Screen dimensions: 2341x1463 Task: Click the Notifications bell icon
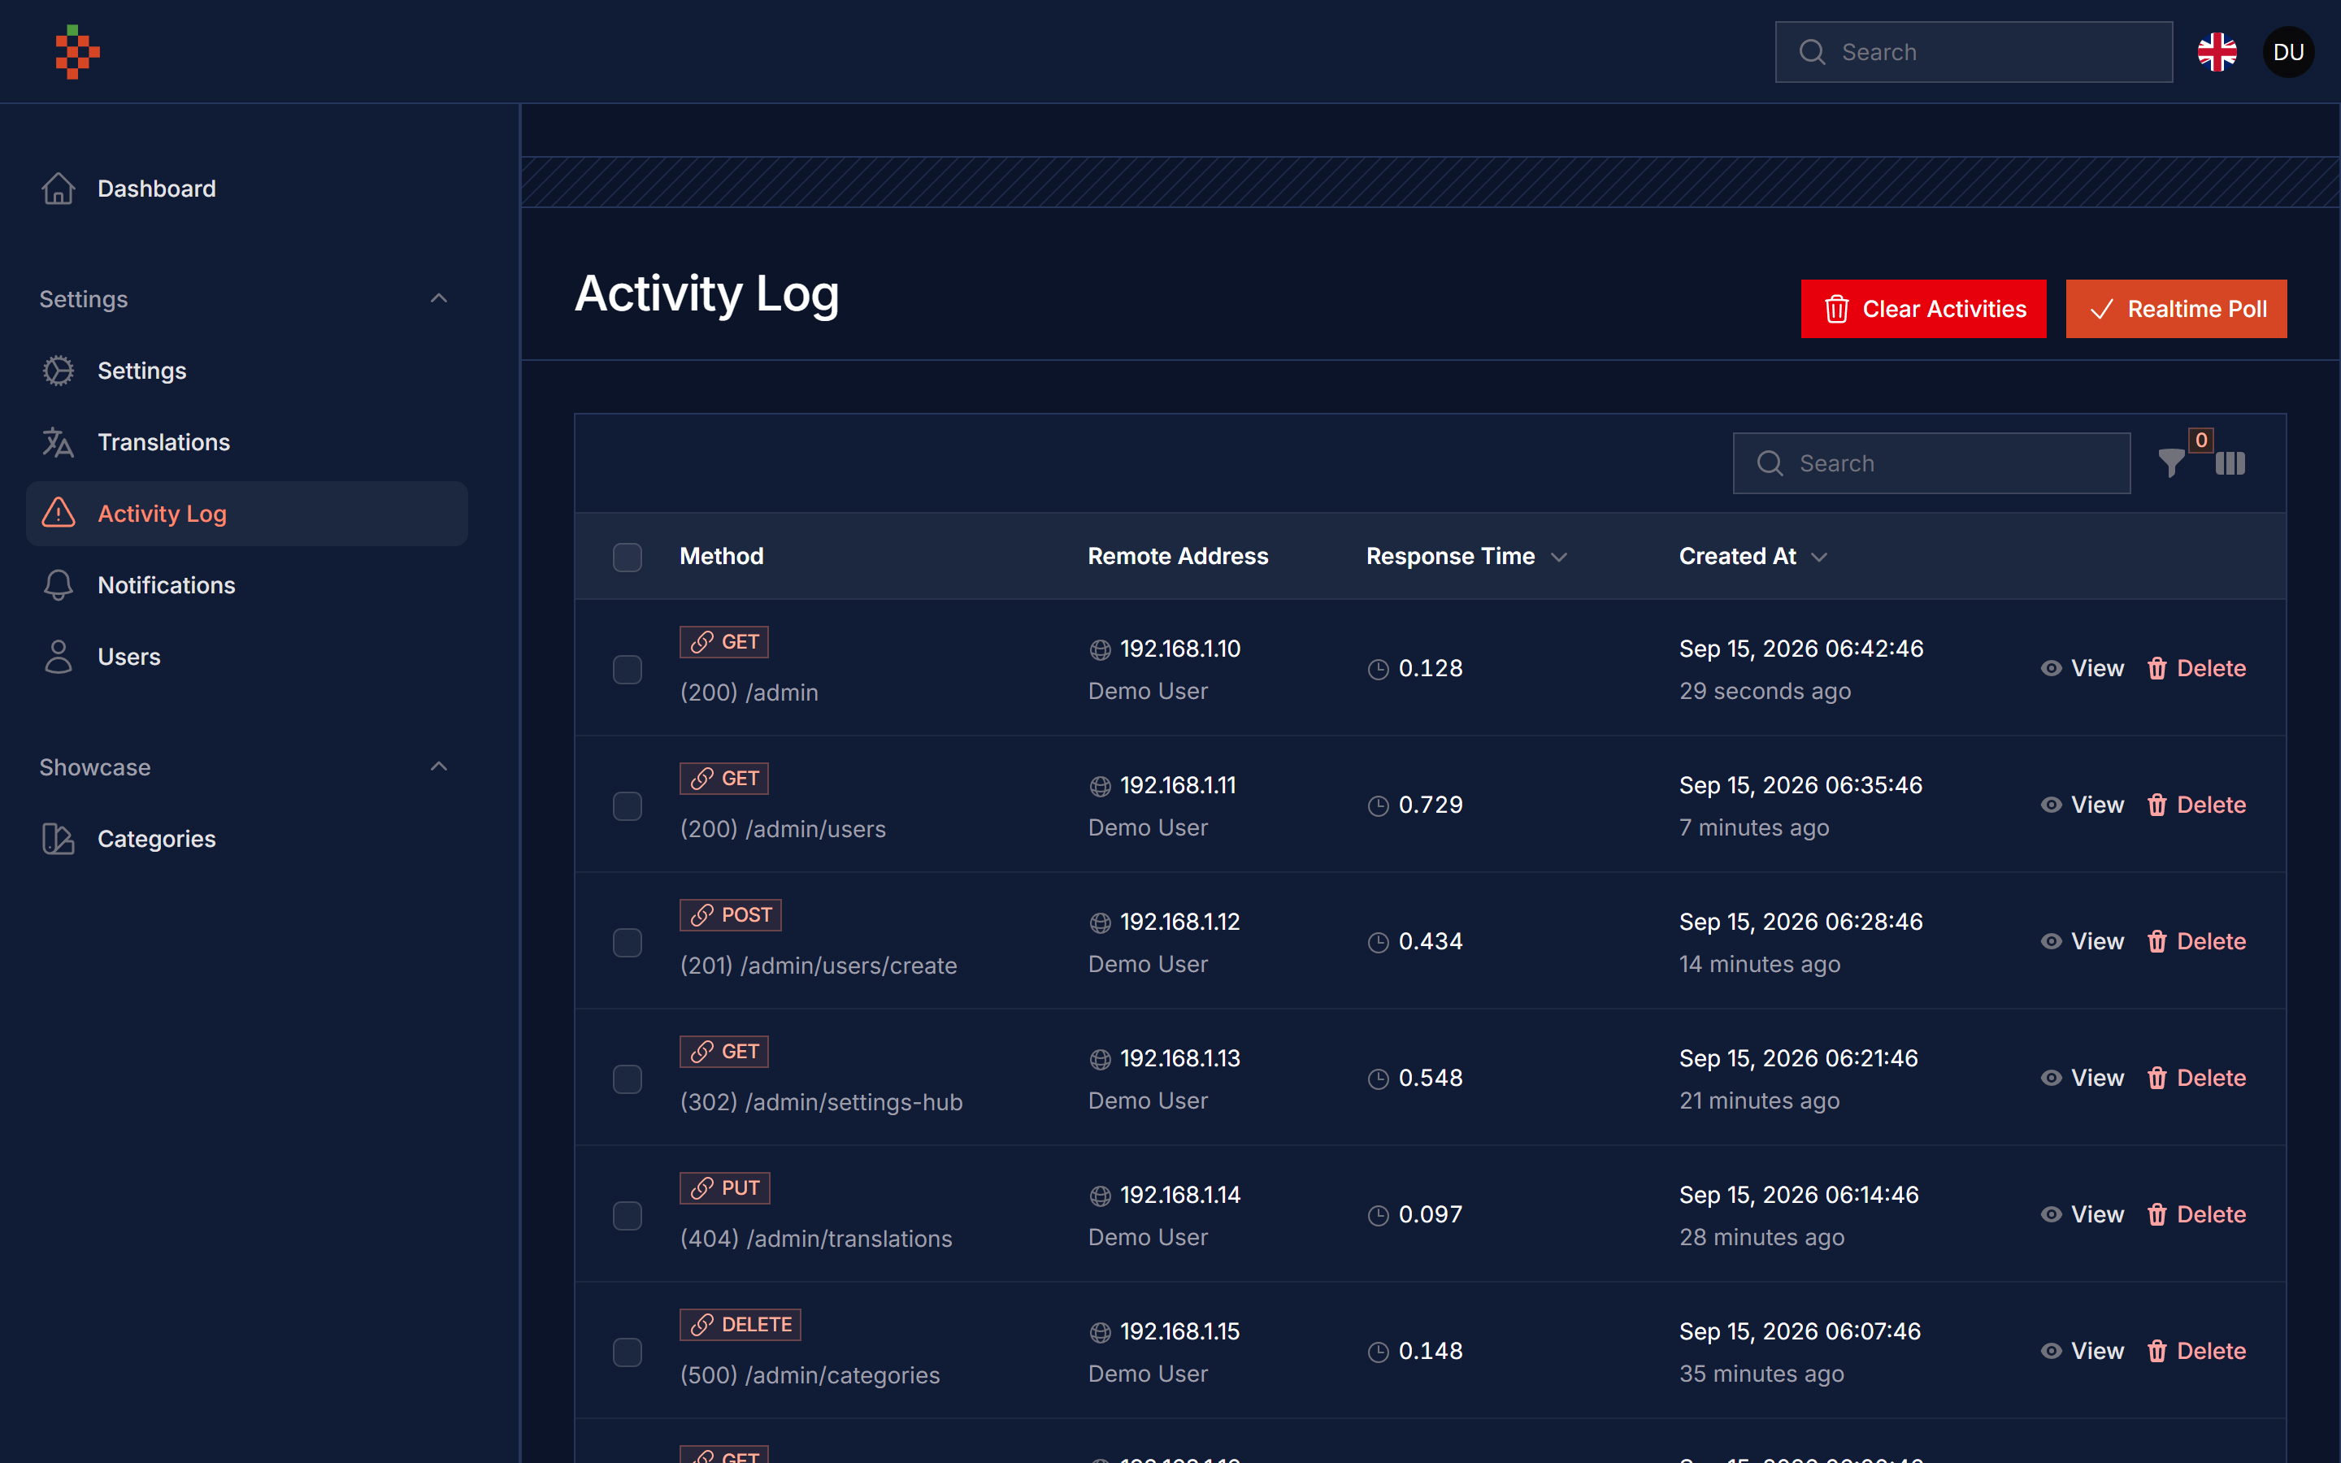(58, 585)
